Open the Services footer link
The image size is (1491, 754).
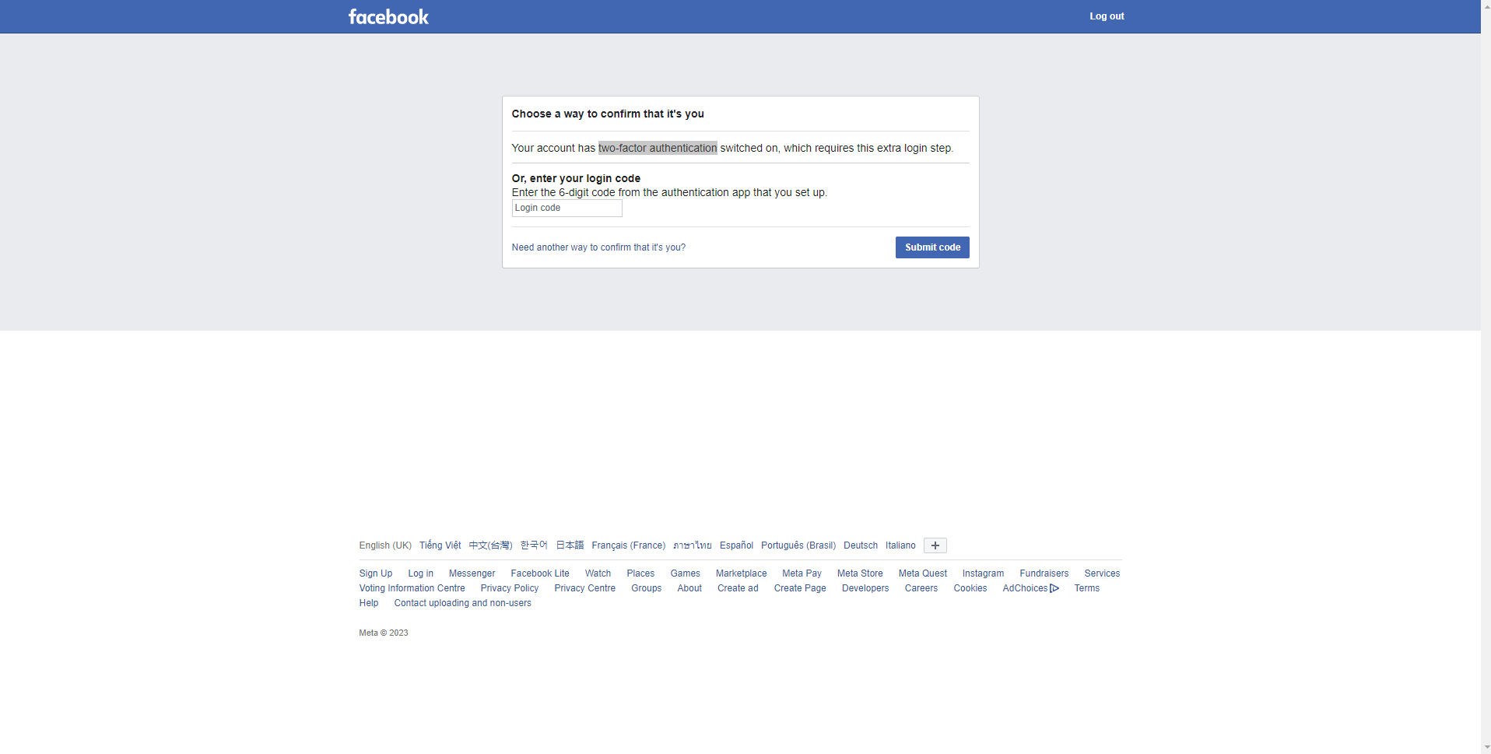1102,573
